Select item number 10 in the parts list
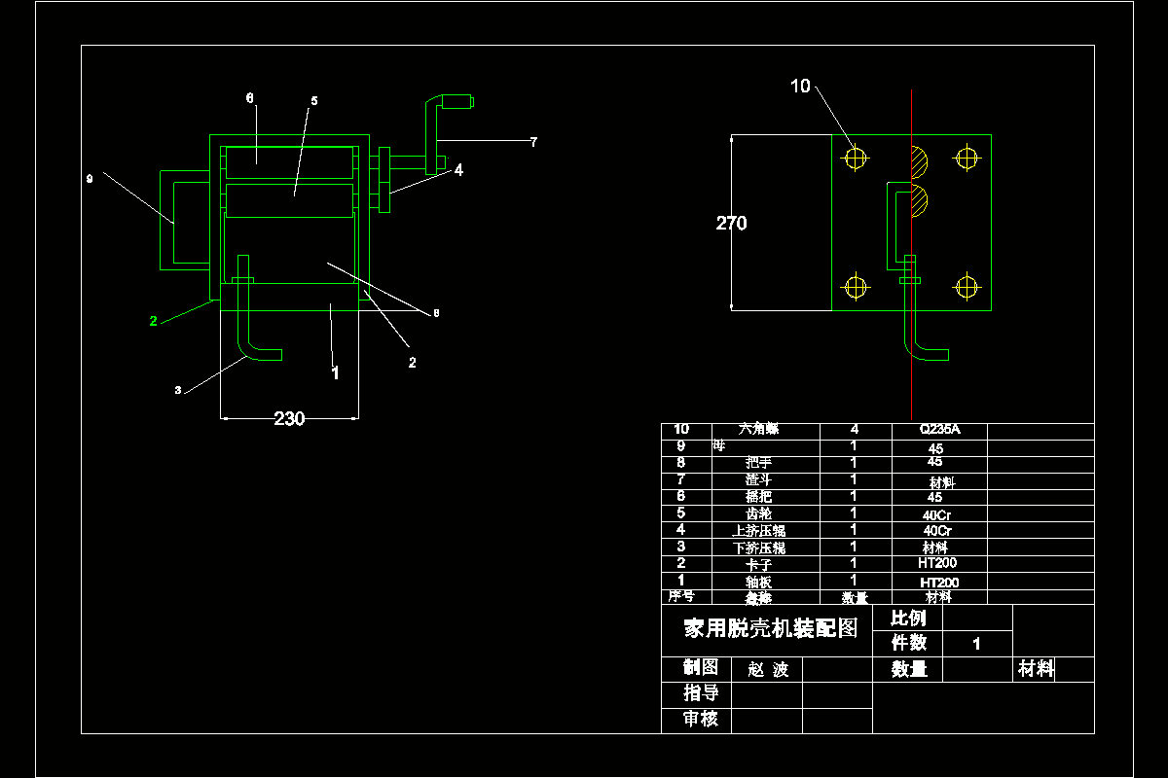Screen dimensions: 1168x778 (x=681, y=429)
